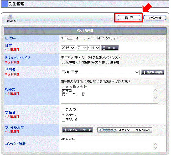The width and height of the screenshot is (171, 156).
Task: Click the 一覧に戻る back icon
Action: coord(10,18)
